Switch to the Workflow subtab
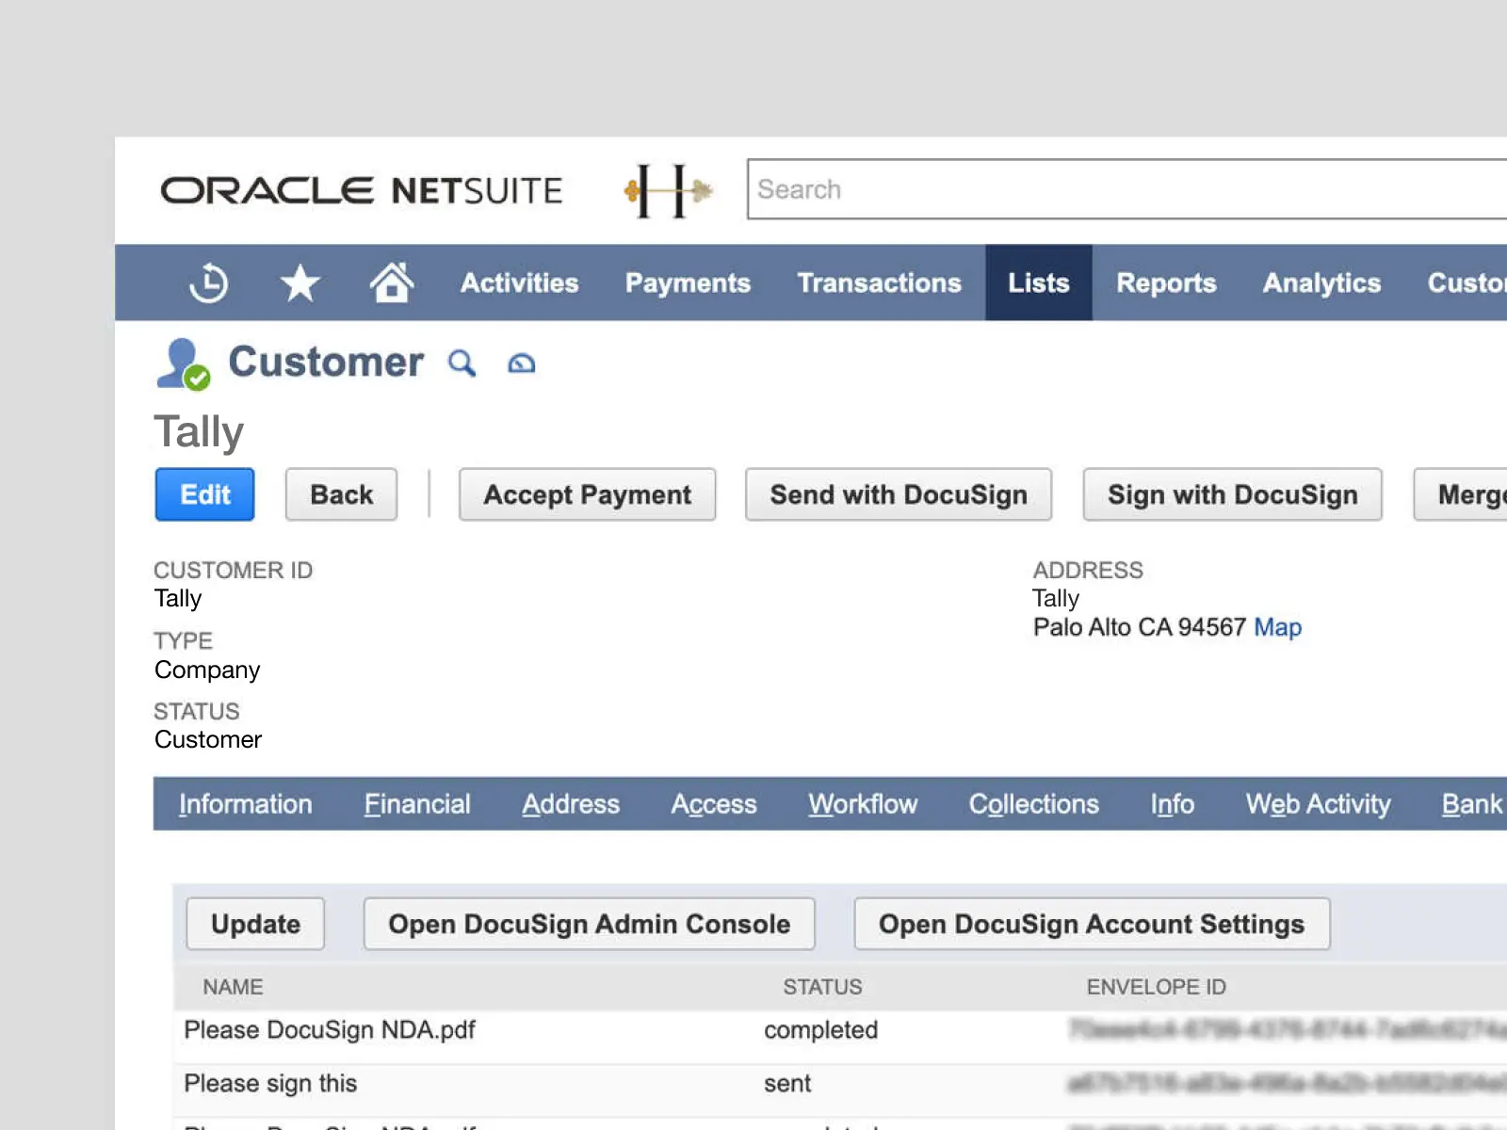 (863, 803)
